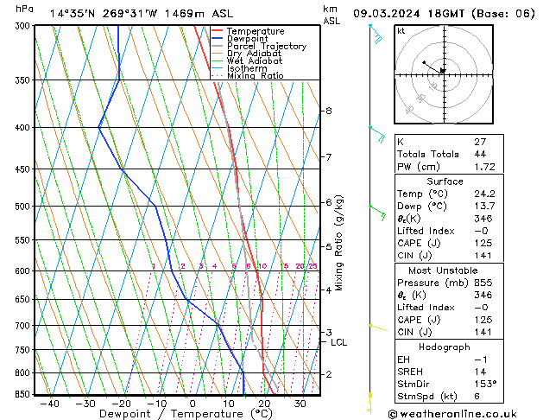This screenshot has width=543, height=420.
Task: Click the 800 hPa pressure label
Action: (x=23, y=372)
